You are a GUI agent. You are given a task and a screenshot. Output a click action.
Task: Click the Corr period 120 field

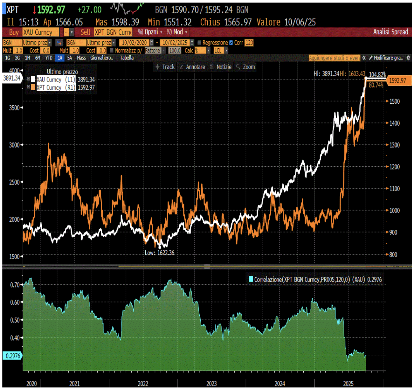click(x=249, y=43)
